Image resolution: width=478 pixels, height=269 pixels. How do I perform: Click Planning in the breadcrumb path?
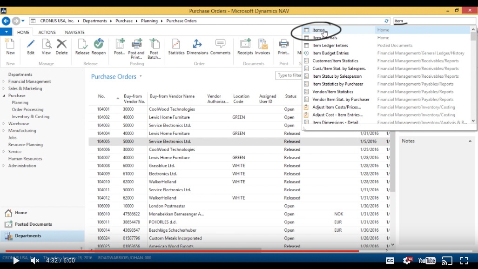149,21
